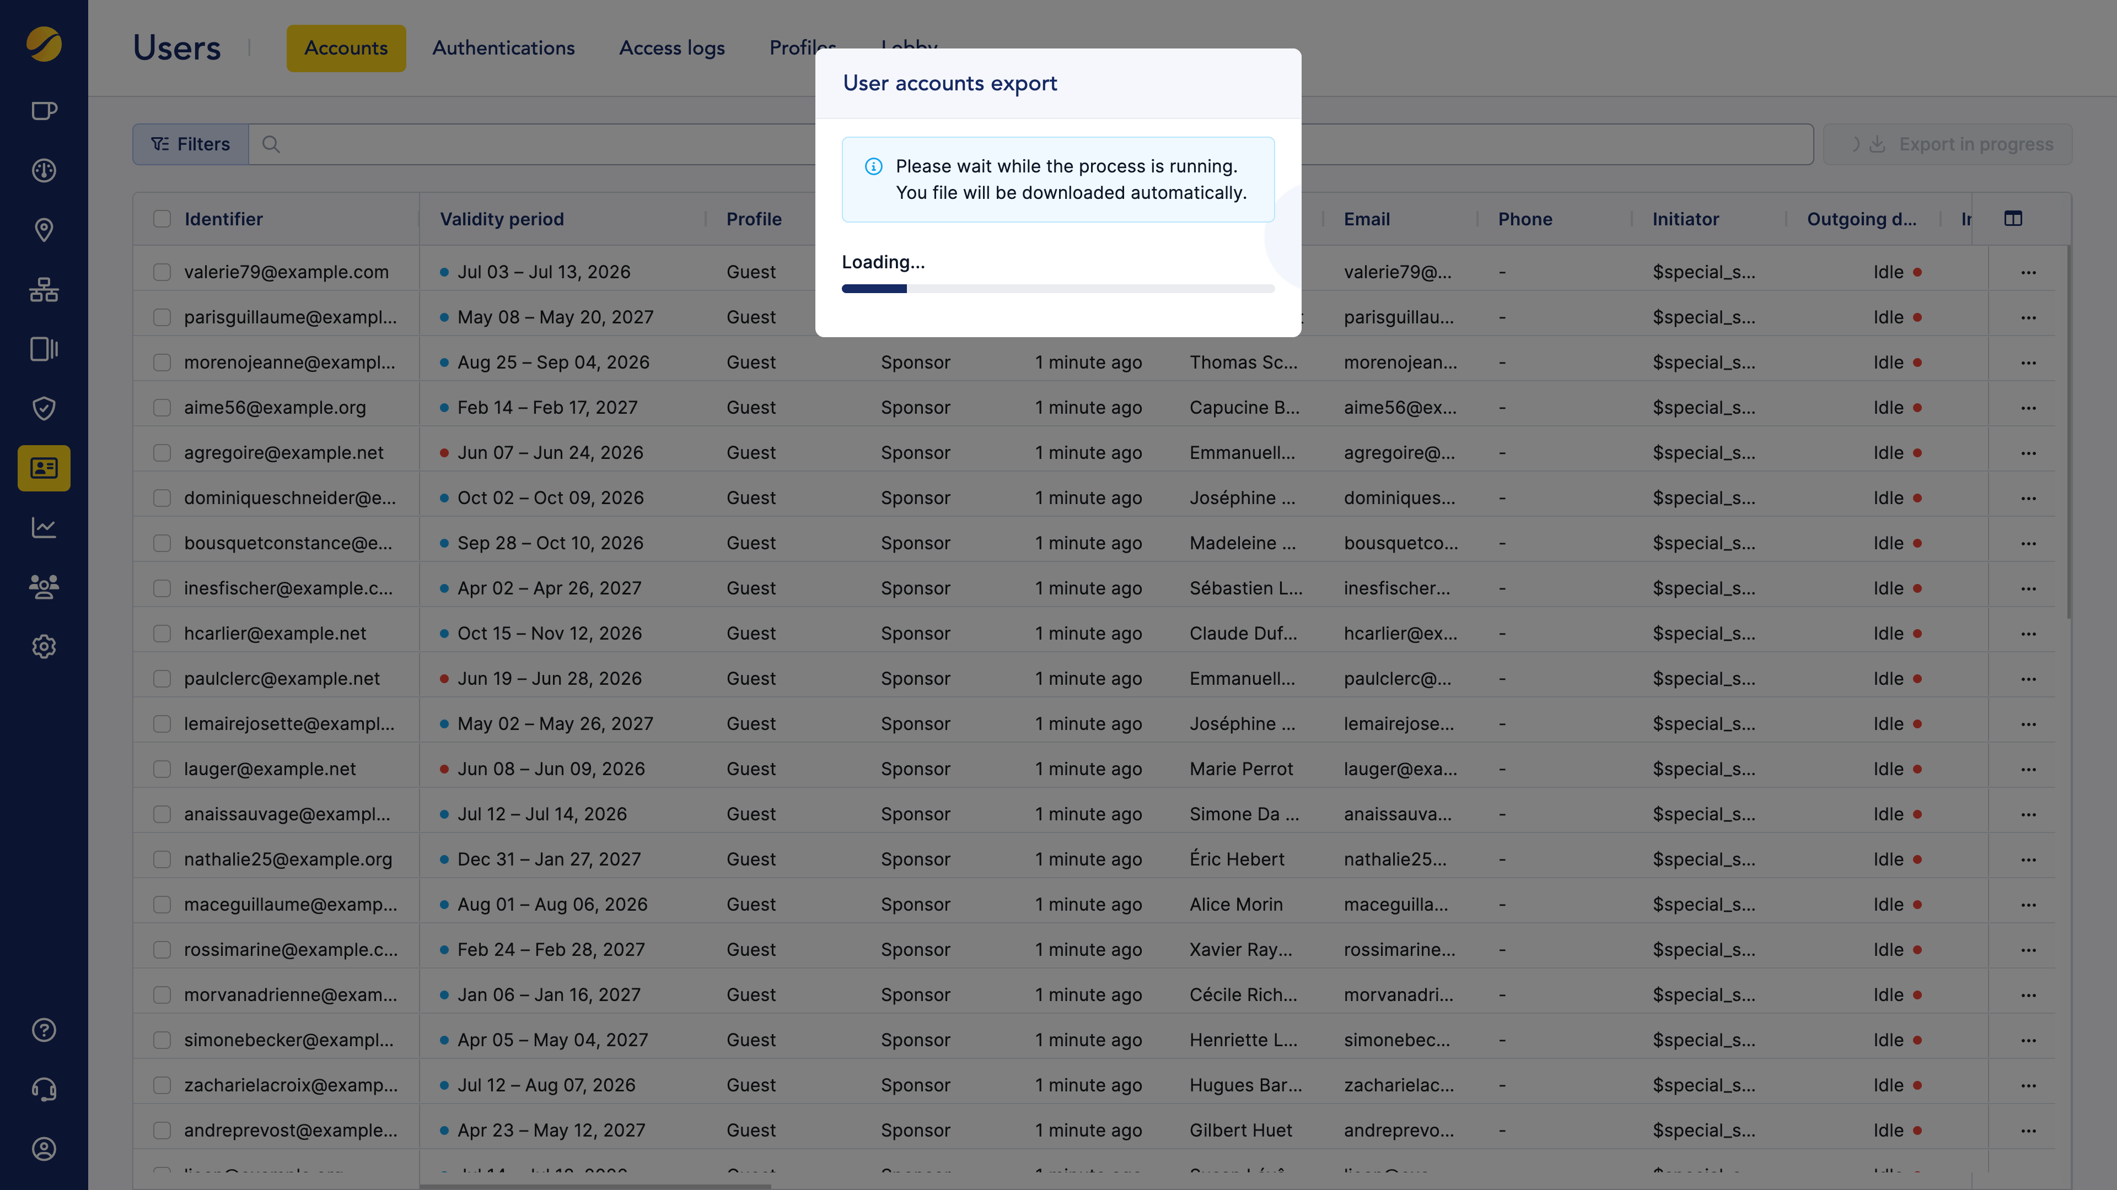Image resolution: width=2117 pixels, height=1190 pixels.
Task: Open the coffee cup sidebar icon
Action: point(44,111)
